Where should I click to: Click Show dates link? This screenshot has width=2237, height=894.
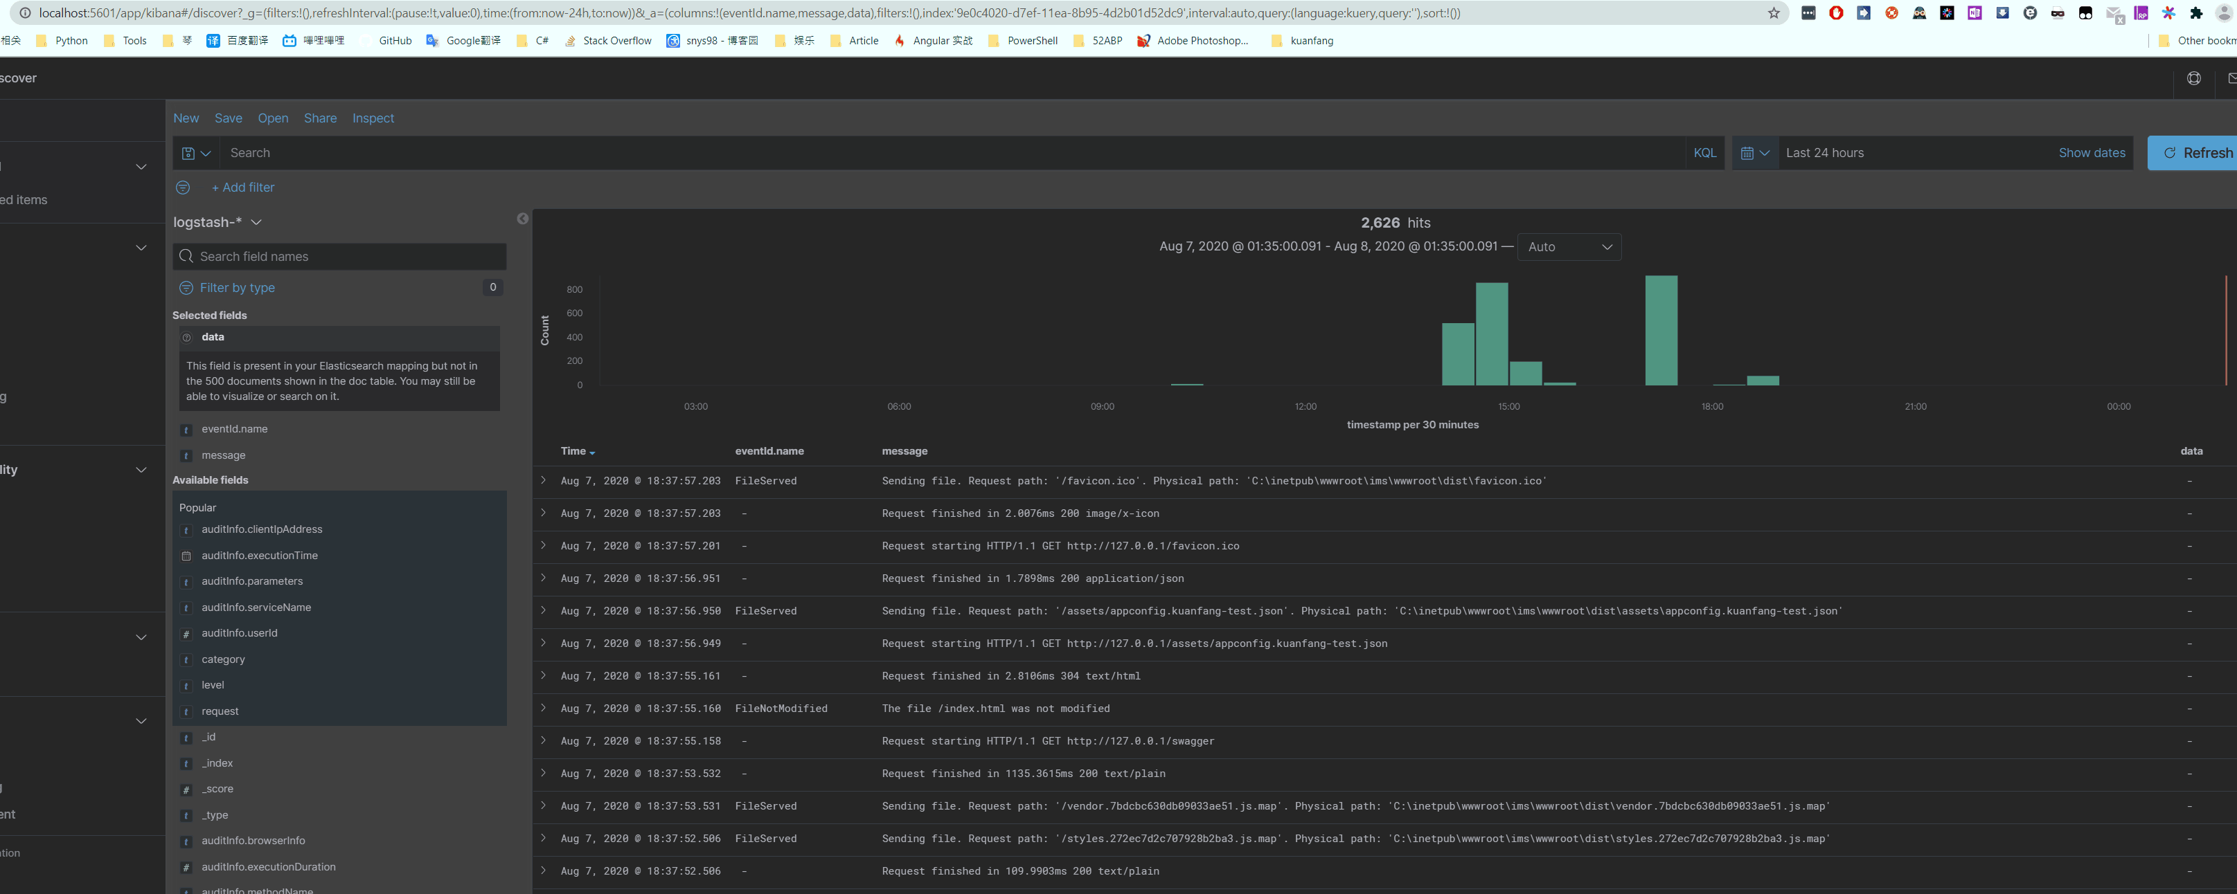tap(2092, 153)
